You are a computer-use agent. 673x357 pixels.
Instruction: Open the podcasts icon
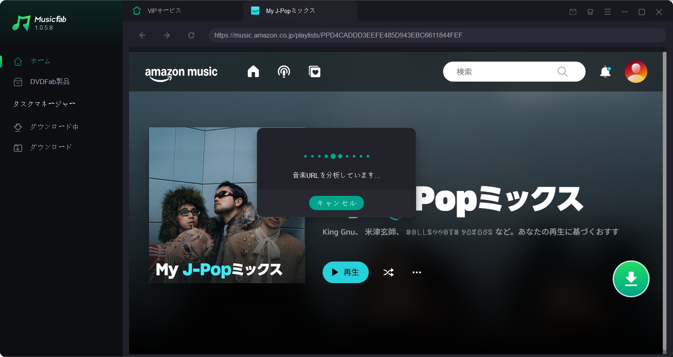click(x=284, y=71)
